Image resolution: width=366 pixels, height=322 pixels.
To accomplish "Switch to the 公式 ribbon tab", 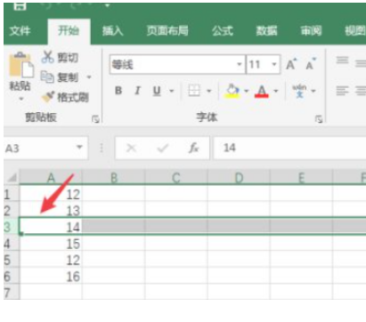I will (223, 31).
